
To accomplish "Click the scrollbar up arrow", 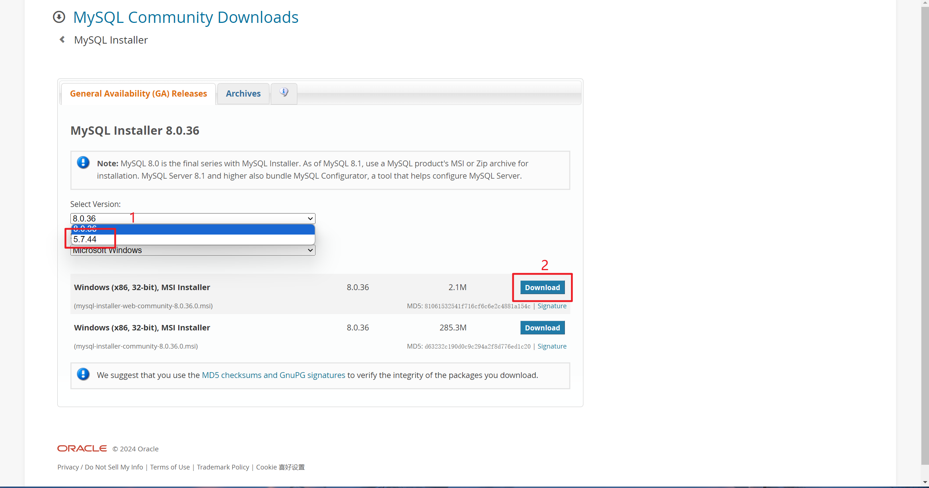I will pos(925,3).
